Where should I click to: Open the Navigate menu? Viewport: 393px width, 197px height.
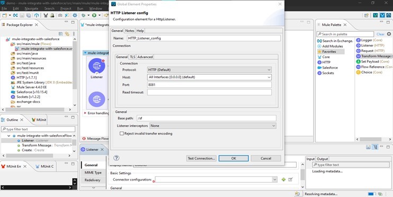[31, 8]
